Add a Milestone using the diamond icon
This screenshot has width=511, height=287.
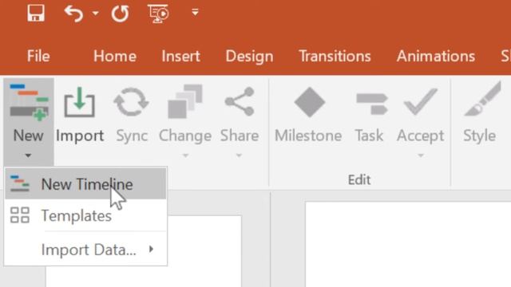(310, 102)
